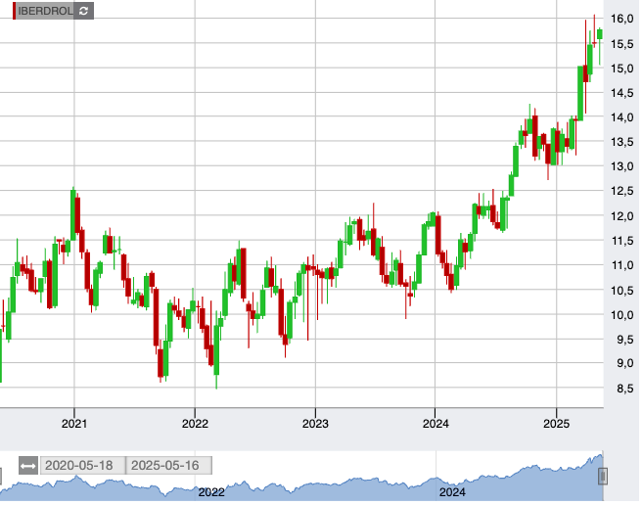Click the 11,5 price axis label
643x505 pixels.
[x=622, y=241]
